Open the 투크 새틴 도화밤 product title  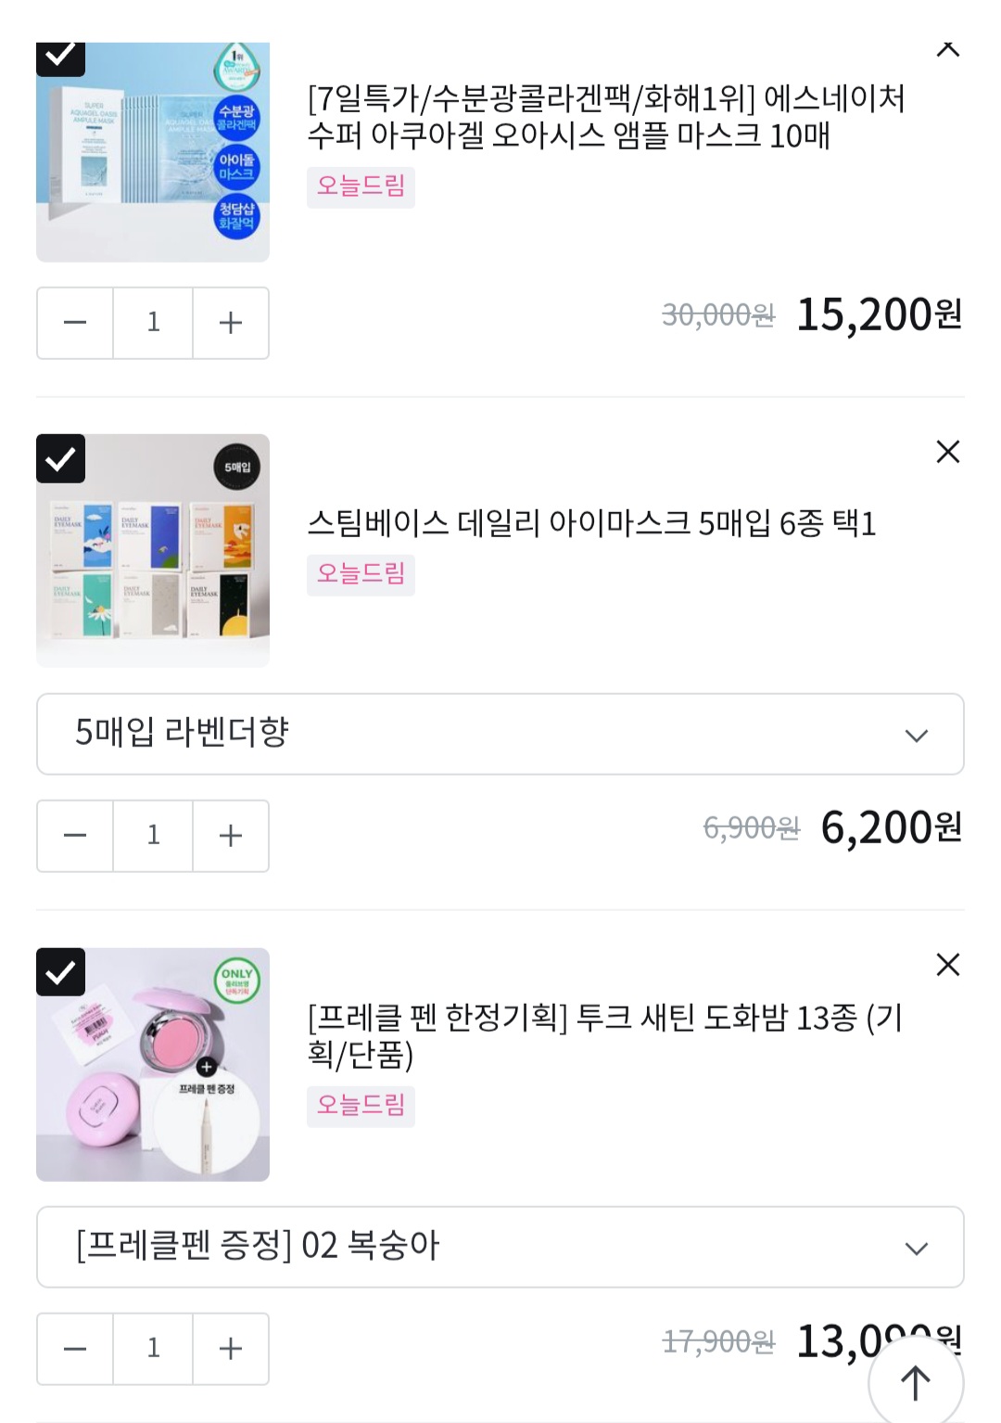click(x=604, y=1035)
